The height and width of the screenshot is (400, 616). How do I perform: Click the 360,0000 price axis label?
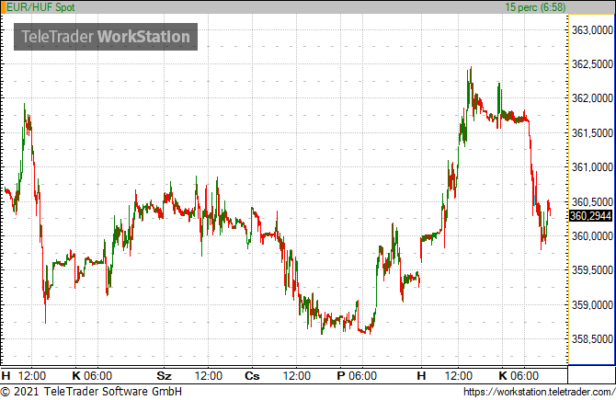coord(592,235)
